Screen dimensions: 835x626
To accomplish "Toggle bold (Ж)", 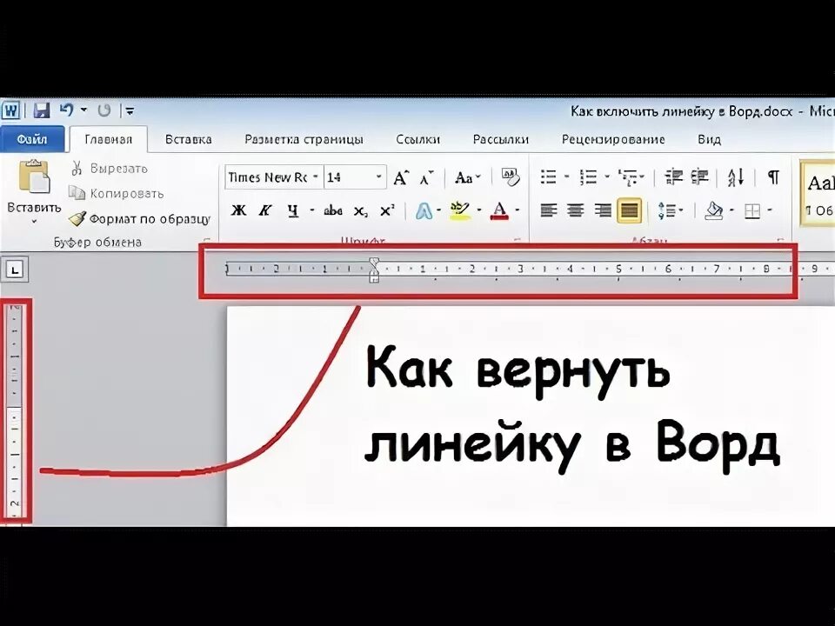I will point(238,210).
